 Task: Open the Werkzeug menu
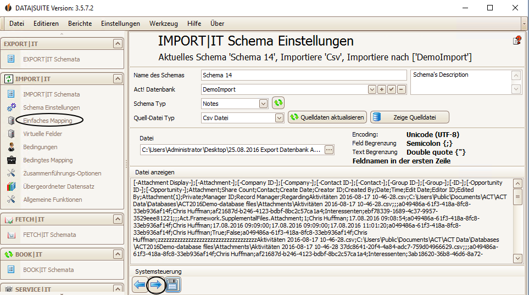coord(164,24)
